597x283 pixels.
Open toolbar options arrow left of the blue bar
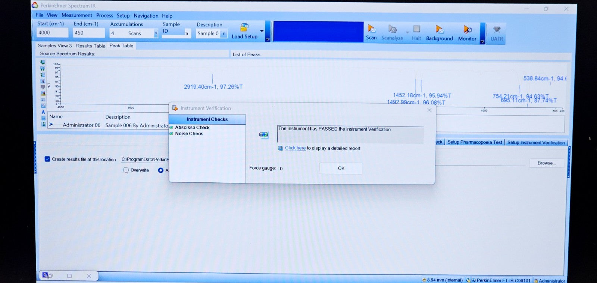pos(268,39)
